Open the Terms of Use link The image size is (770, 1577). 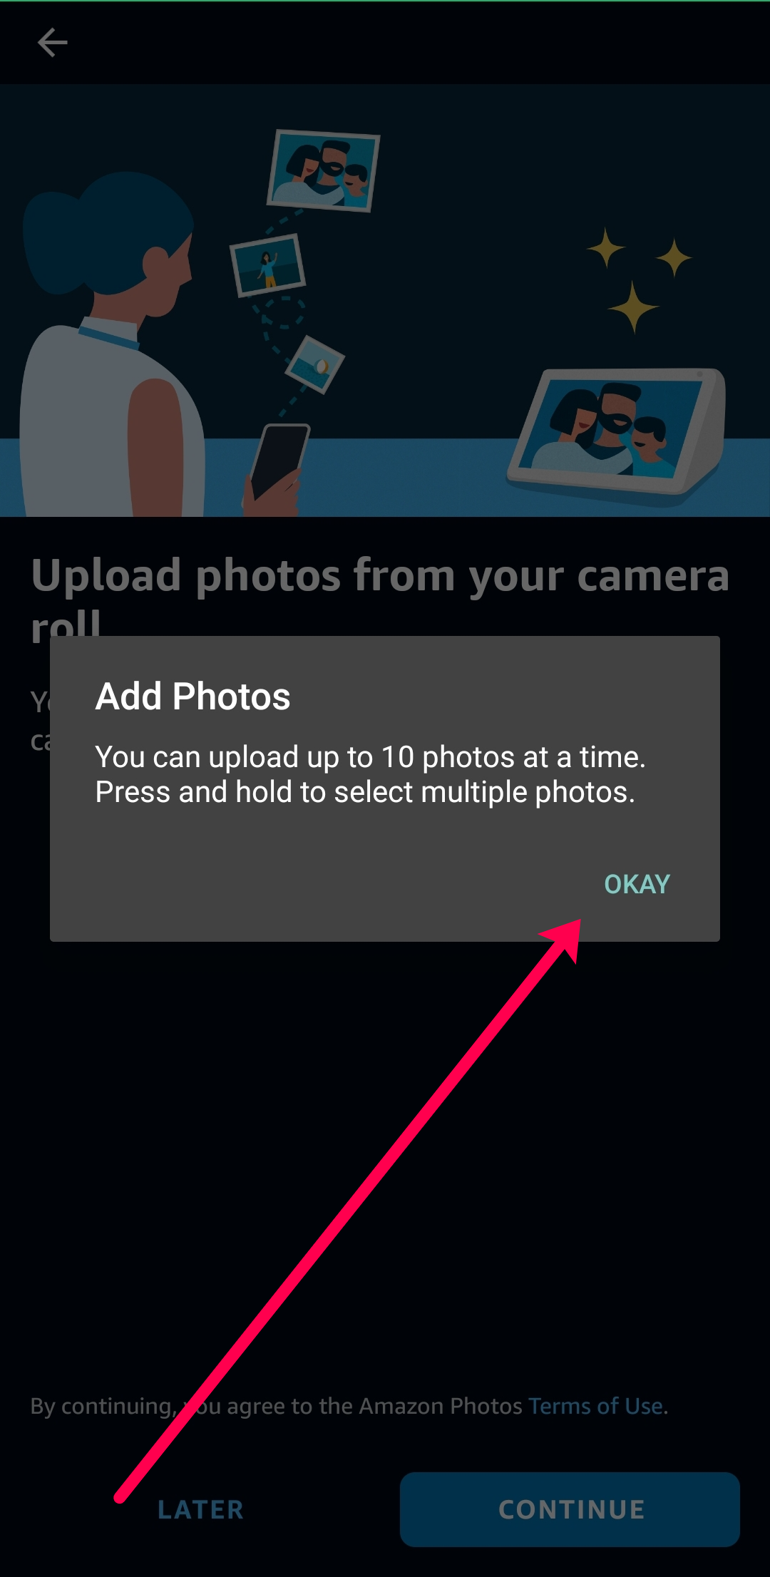(596, 1406)
